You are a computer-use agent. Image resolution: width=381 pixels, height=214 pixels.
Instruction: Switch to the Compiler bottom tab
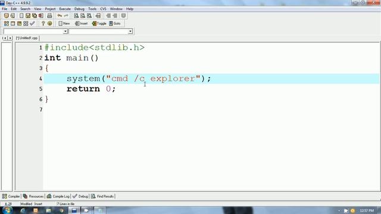pos(11,196)
